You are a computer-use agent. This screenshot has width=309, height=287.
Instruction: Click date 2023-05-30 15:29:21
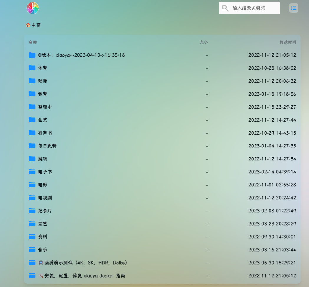272,263
